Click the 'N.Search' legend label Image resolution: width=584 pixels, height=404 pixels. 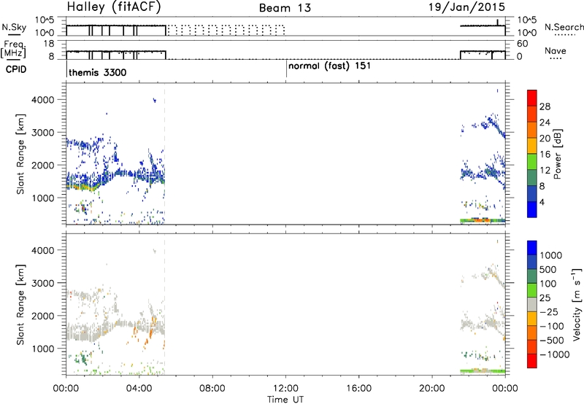(564, 27)
